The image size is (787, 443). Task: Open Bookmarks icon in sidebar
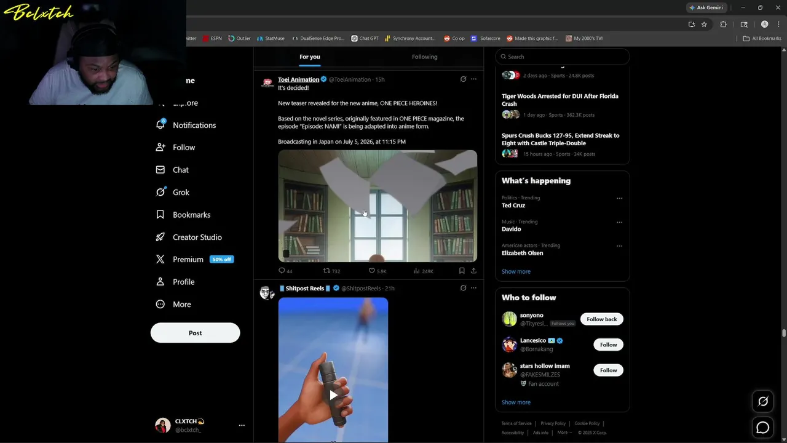click(160, 215)
